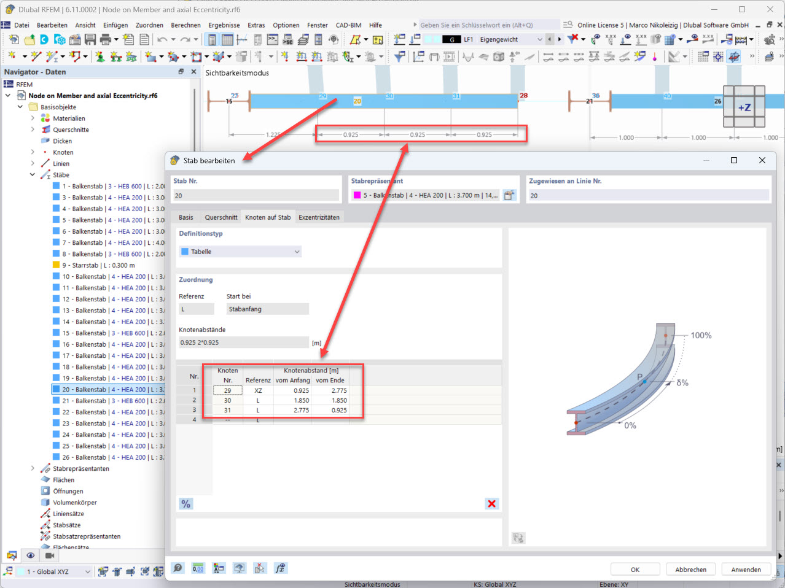The width and height of the screenshot is (785, 588).
Task: Click the new nodal support tool icon
Action: pyautogui.click(x=100, y=56)
